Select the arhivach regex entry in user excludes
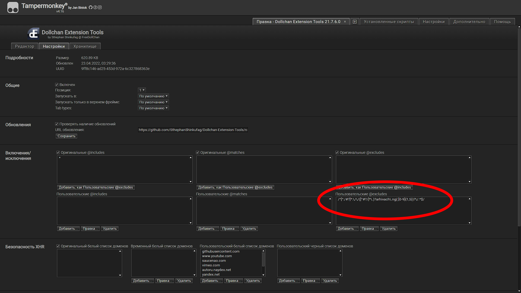The width and height of the screenshot is (521, 293). coord(381,199)
